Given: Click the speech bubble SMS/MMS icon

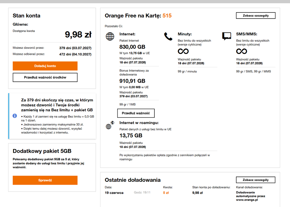Looking at the screenshot, I should (x=226, y=36).
